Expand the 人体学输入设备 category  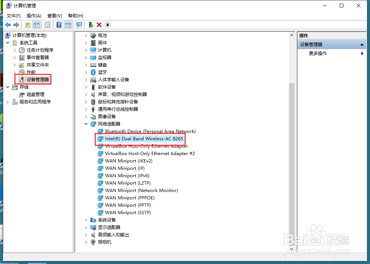pyautogui.click(x=86, y=80)
